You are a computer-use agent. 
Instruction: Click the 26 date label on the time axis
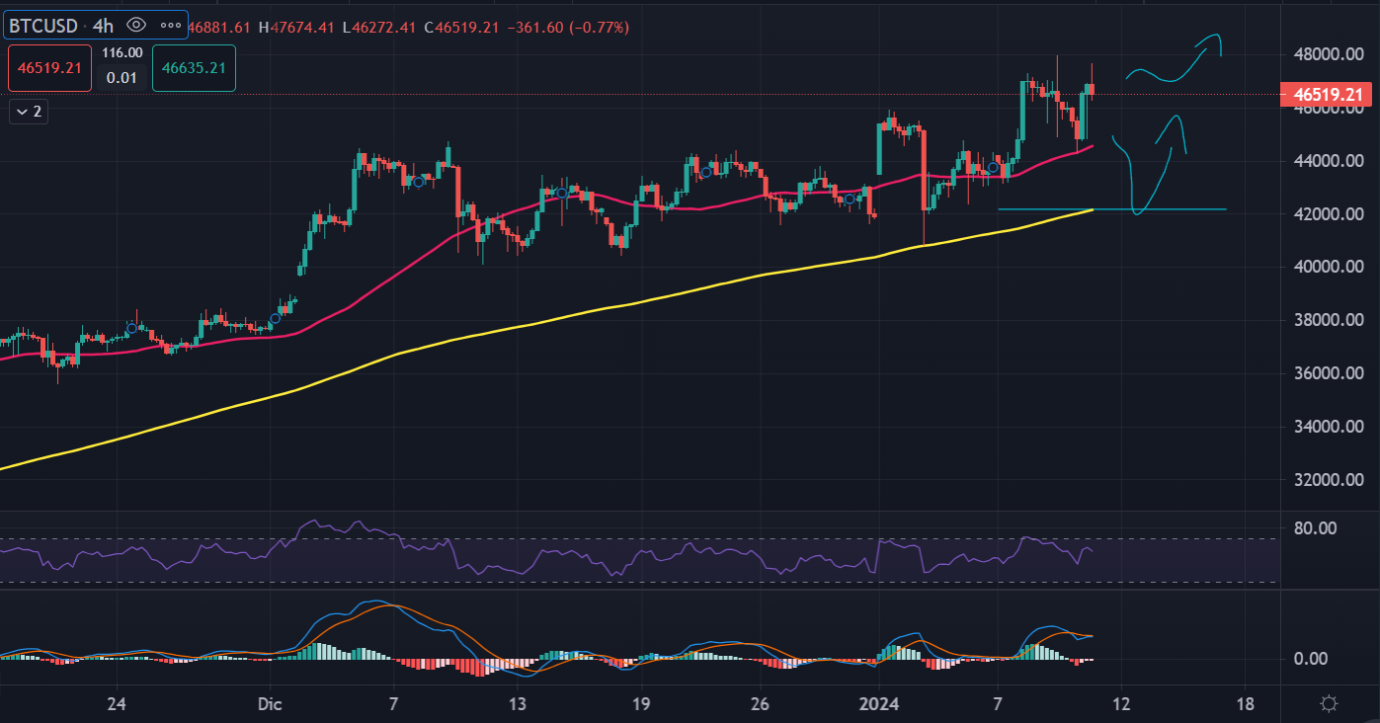click(761, 704)
